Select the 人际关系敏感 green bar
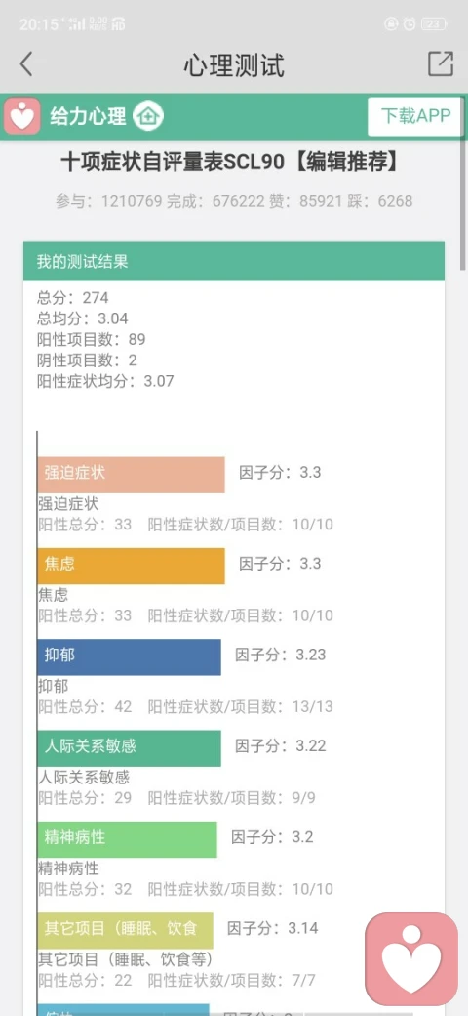 (130, 748)
